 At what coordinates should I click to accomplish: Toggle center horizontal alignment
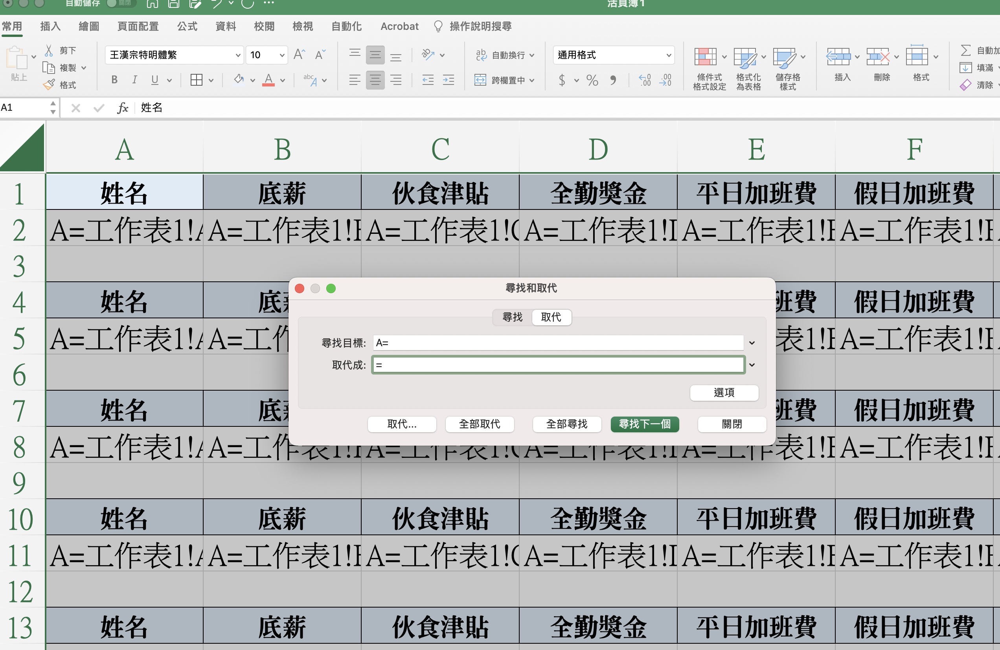(x=375, y=80)
